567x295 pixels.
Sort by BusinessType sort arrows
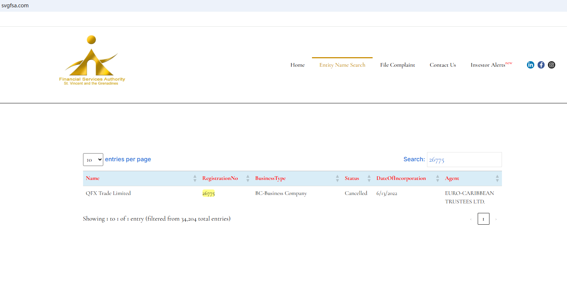(x=337, y=178)
